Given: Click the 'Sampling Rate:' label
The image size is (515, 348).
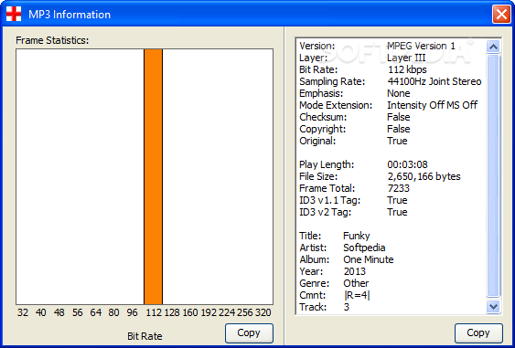Looking at the screenshot, I should click(332, 81).
